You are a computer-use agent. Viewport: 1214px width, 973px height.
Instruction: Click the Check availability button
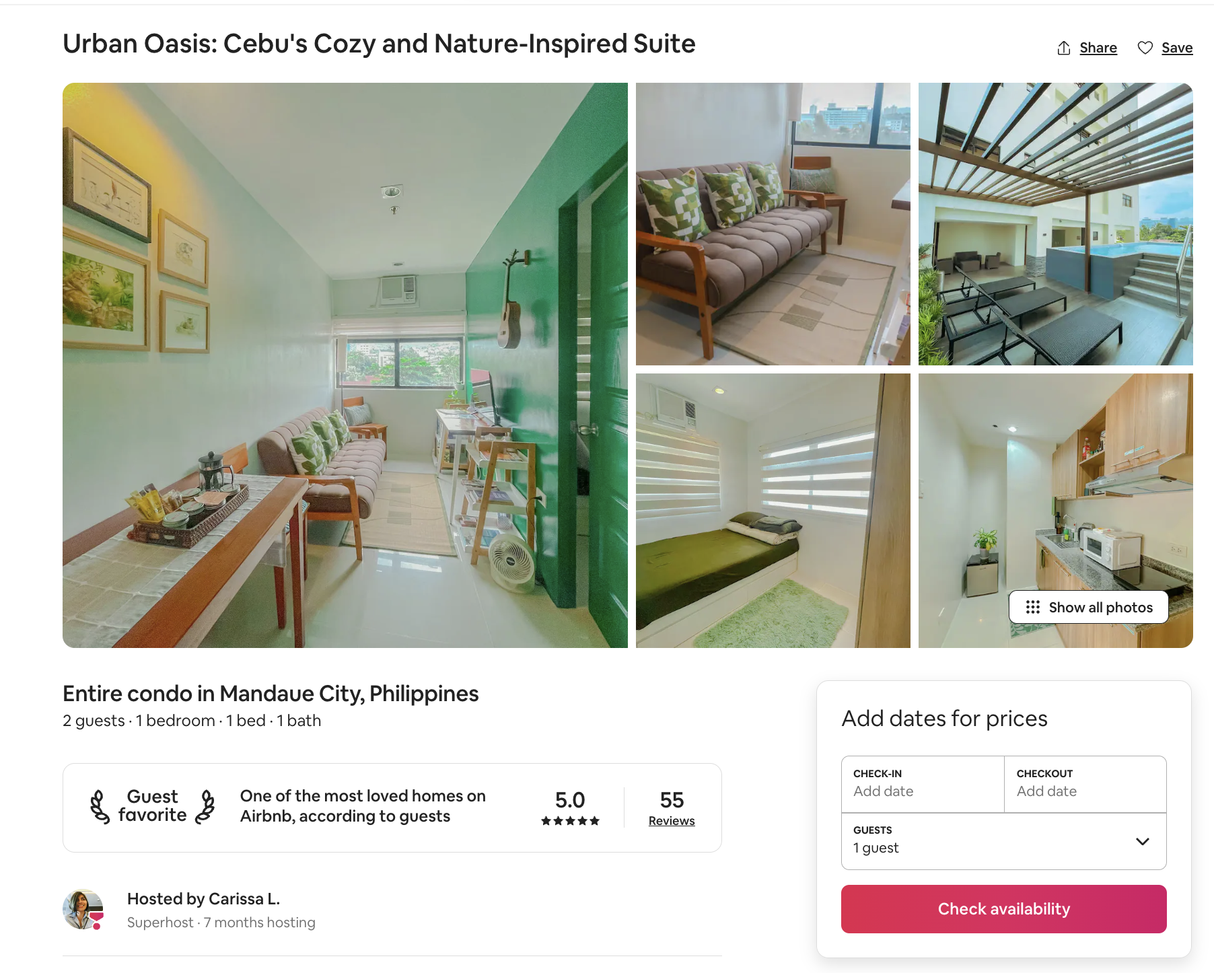[1003, 909]
